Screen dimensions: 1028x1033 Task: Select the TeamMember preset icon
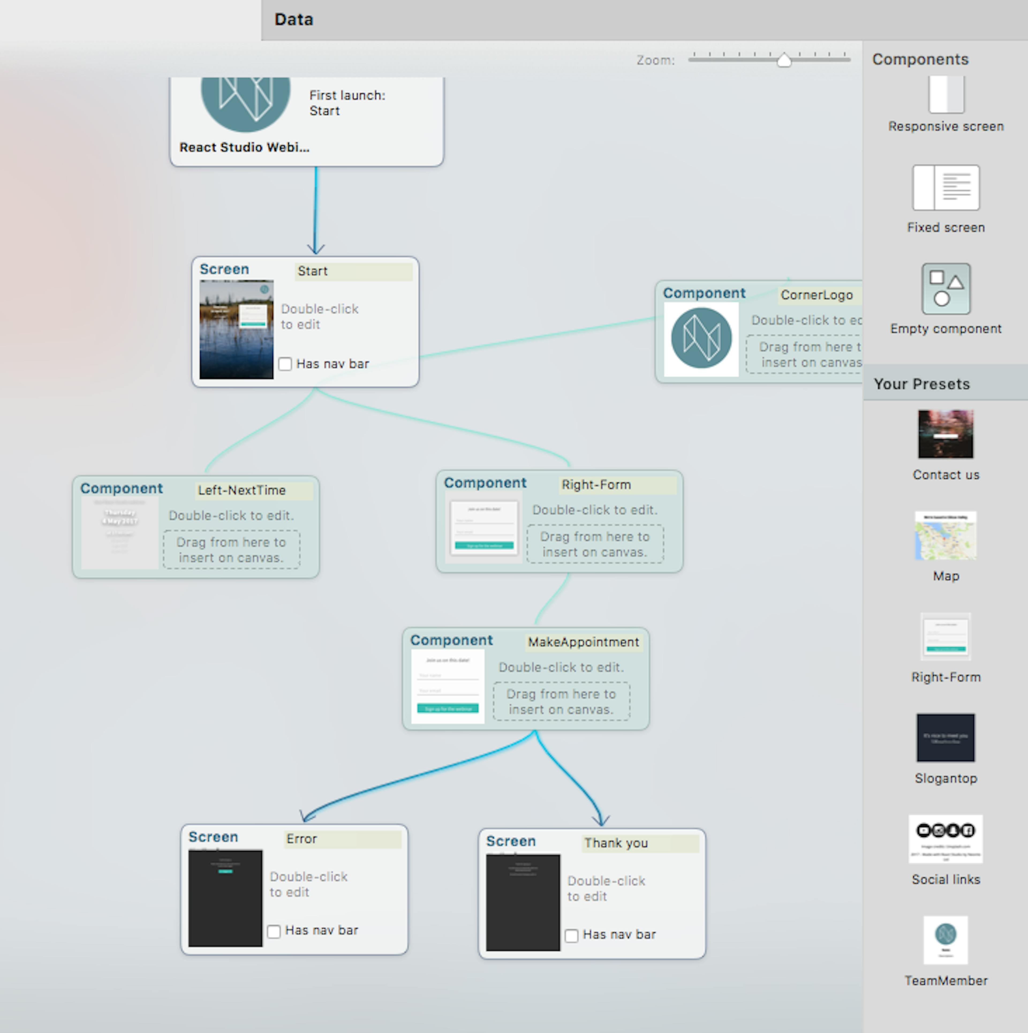946,940
